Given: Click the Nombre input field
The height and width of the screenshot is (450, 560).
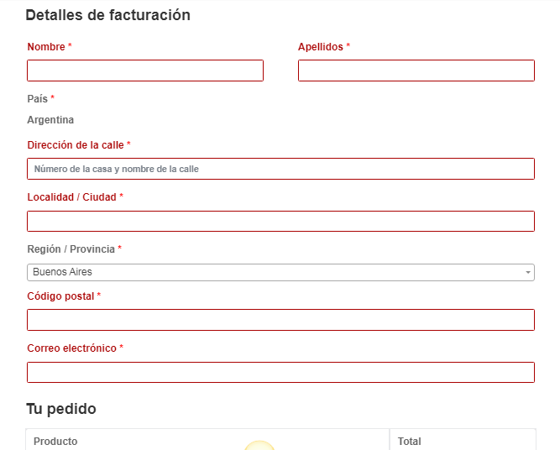Looking at the screenshot, I should [x=145, y=71].
